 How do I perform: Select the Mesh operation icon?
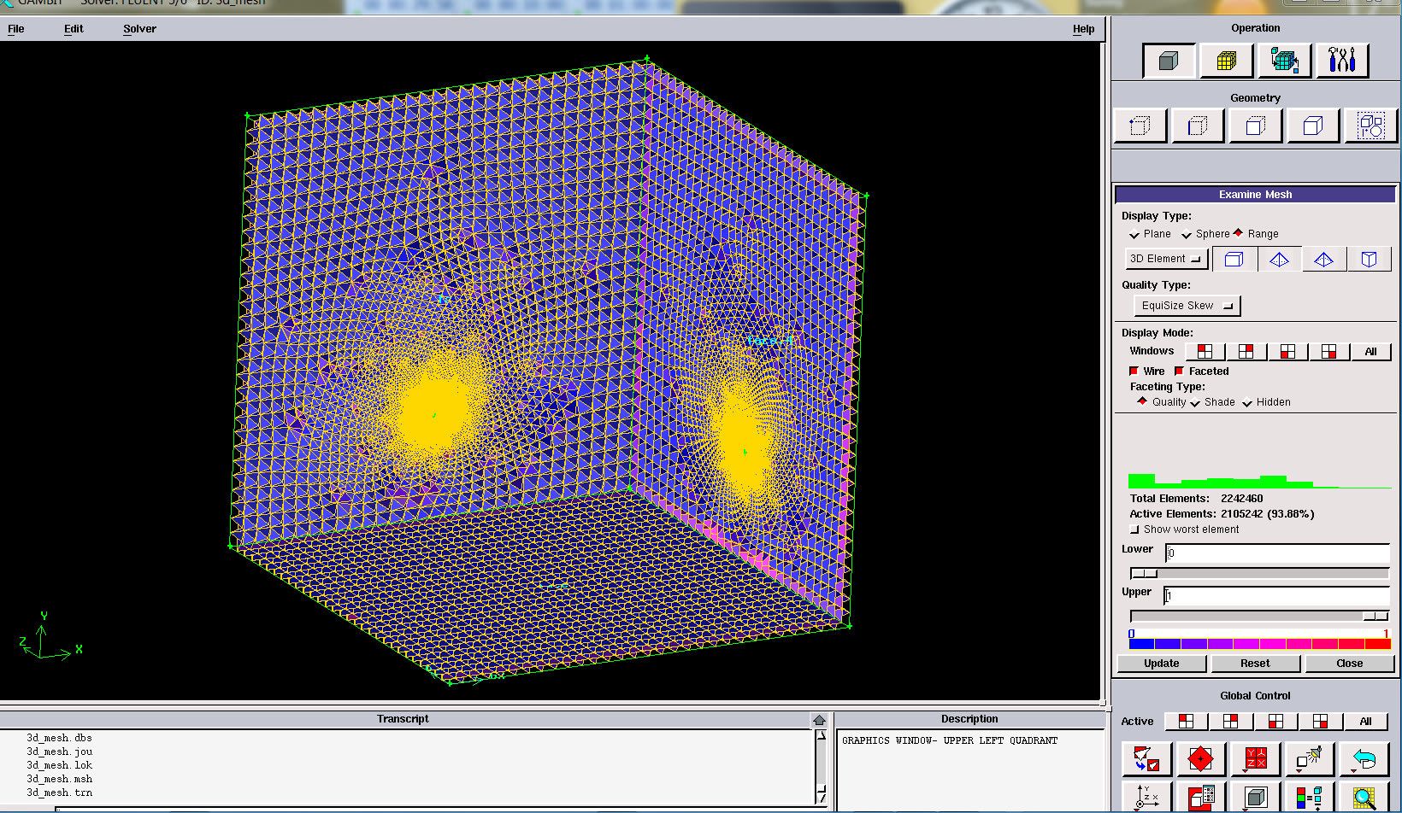click(x=1226, y=61)
